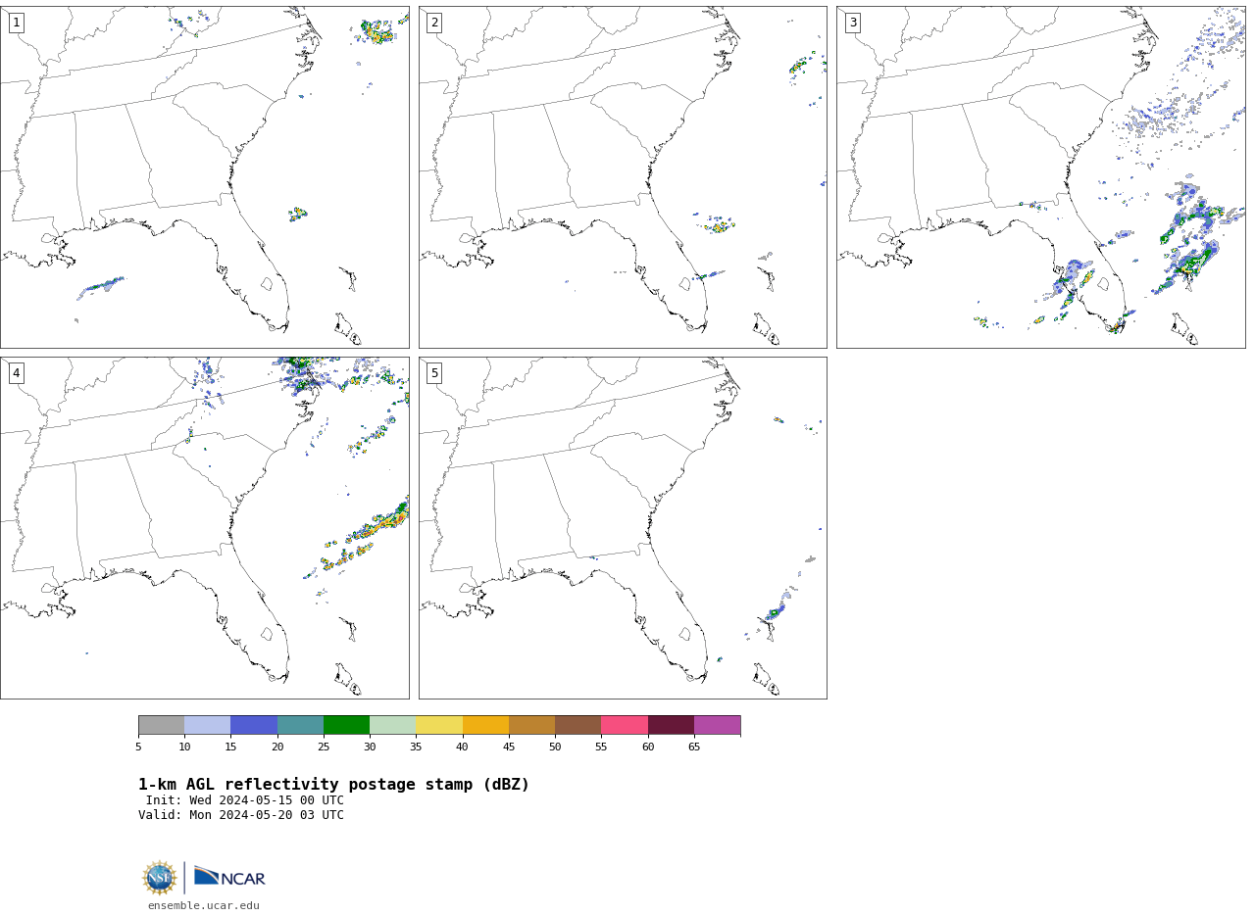Open ensemble member 3 reflectivity map
The image size is (1255, 917).
click(1040, 177)
